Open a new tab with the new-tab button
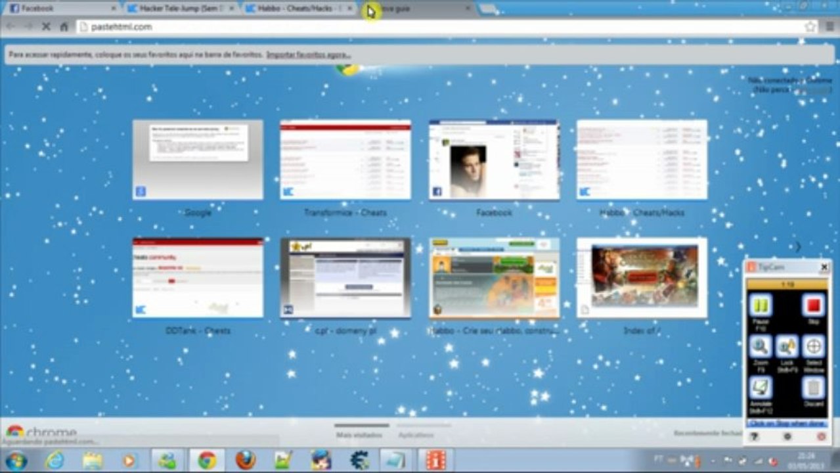The width and height of the screenshot is (840, 473). pos(489,9)
